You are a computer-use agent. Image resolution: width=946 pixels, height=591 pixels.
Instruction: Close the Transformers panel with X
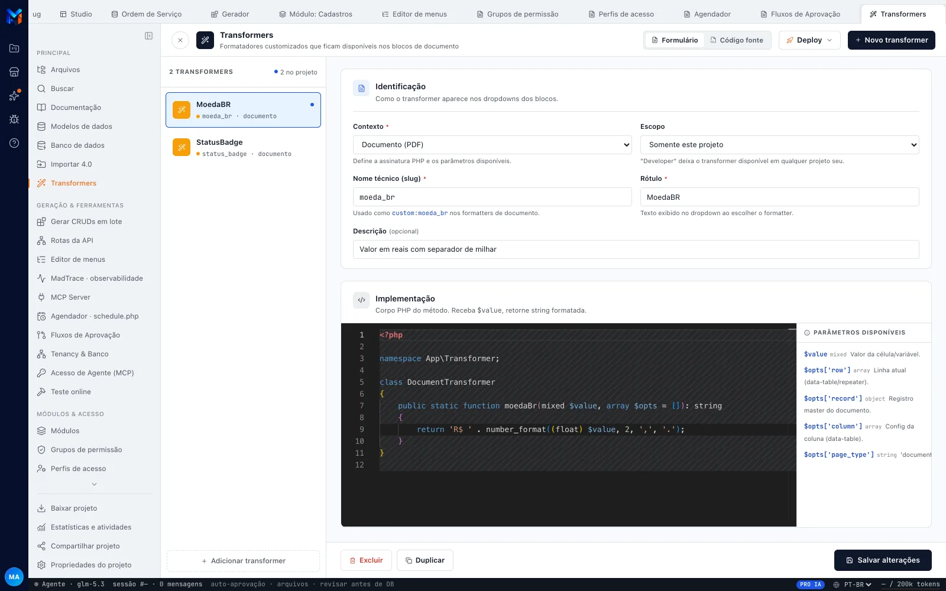click(x=180, y=40)
